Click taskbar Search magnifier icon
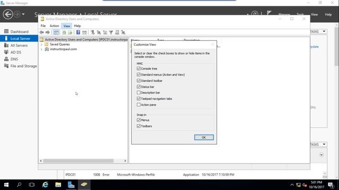The height and width of the screenshot is (190, 339). tap(19, 185)
